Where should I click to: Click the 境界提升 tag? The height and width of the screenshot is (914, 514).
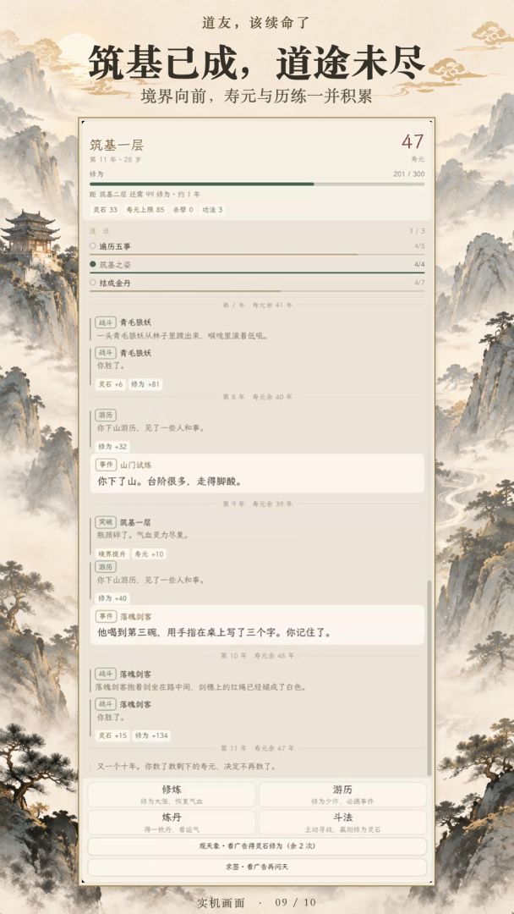112,553
